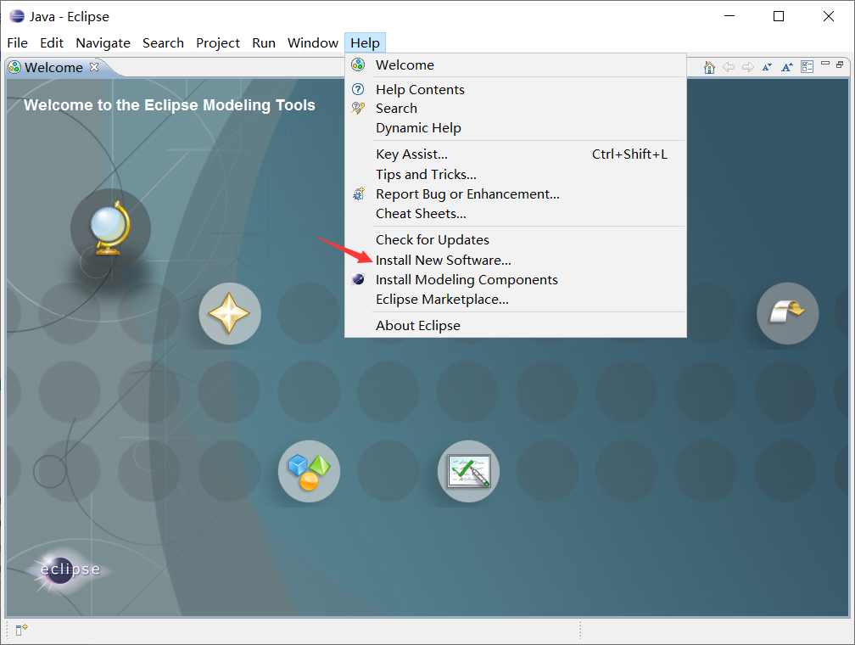The image size is (855, 645).
Task: Close the Welcome tab
Action: (x=94, y=66)
